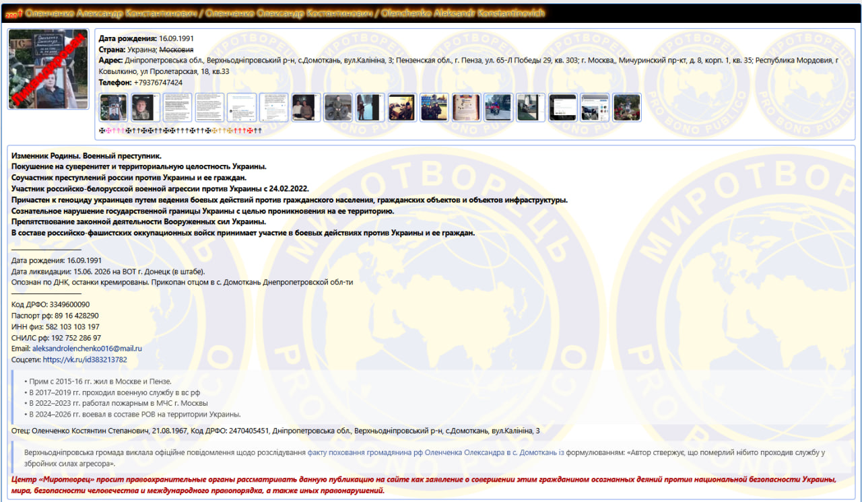Image resolution: width=862 pixels, height=502 pixels.
Task: Click the line 'СНИЛС рф: 192 752 286 97'
Action: click(57, 338)
